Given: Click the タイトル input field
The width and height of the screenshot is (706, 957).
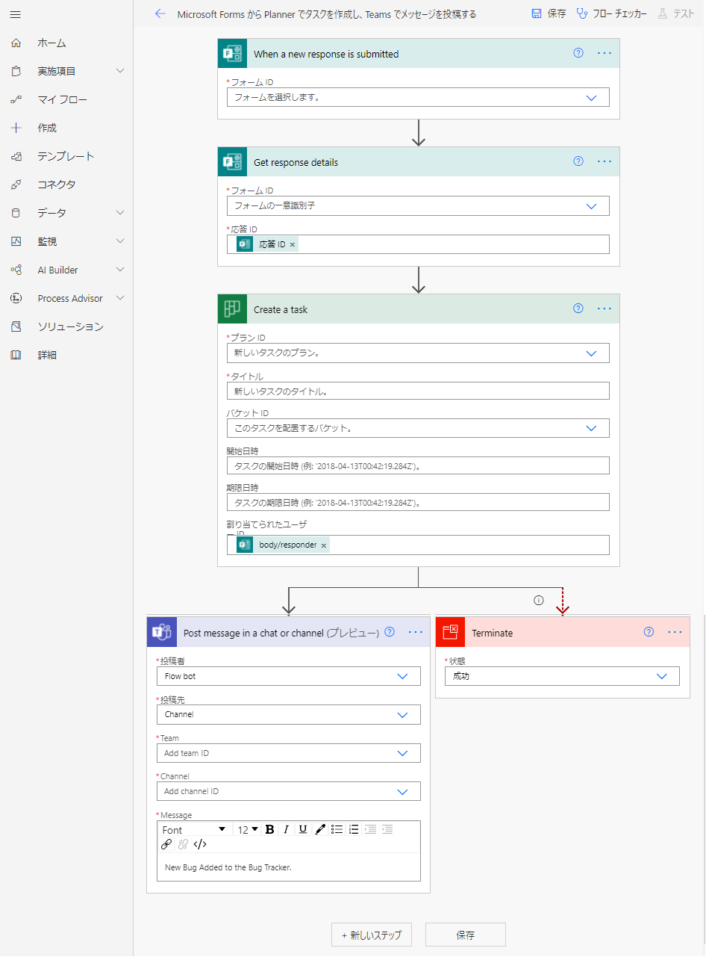Looking at the screenshot, I should pos(418,391).
